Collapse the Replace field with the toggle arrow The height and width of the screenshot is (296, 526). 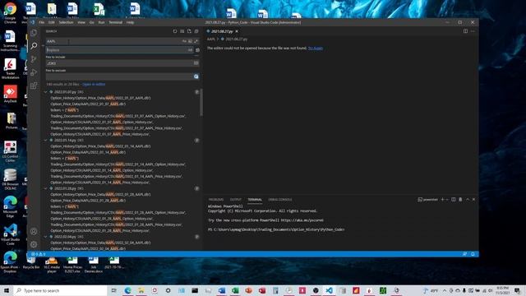click(44, 46)
